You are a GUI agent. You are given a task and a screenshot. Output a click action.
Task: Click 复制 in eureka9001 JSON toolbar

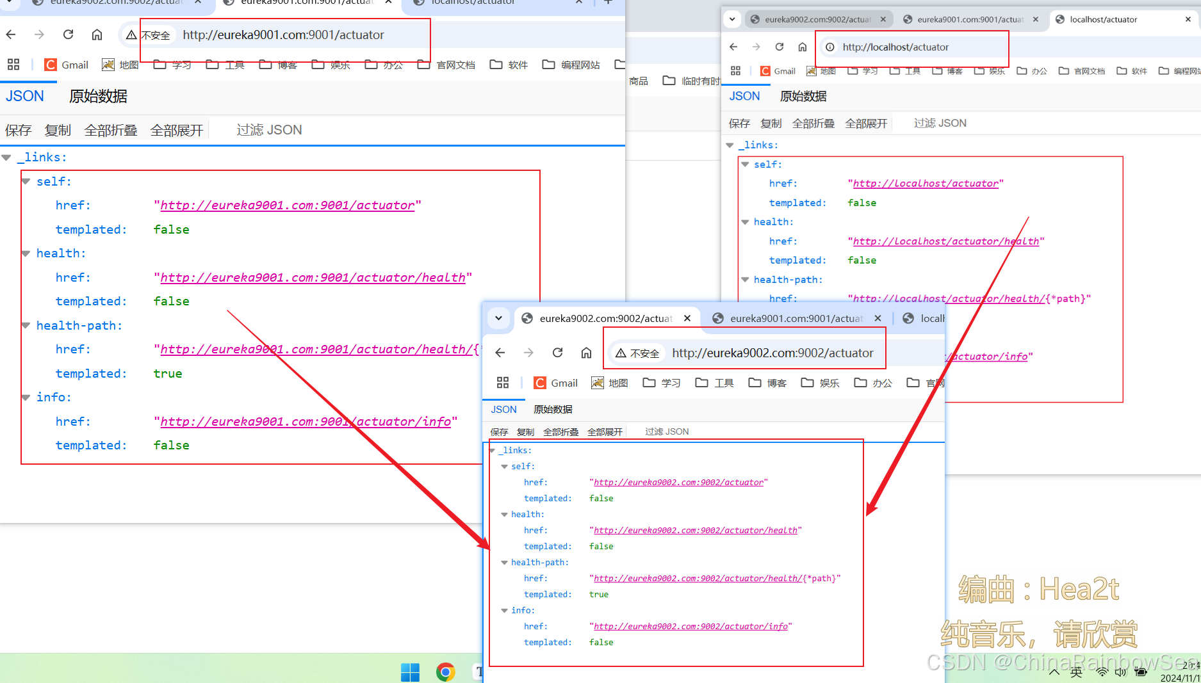pyautogui.click(x=58, y=130)
